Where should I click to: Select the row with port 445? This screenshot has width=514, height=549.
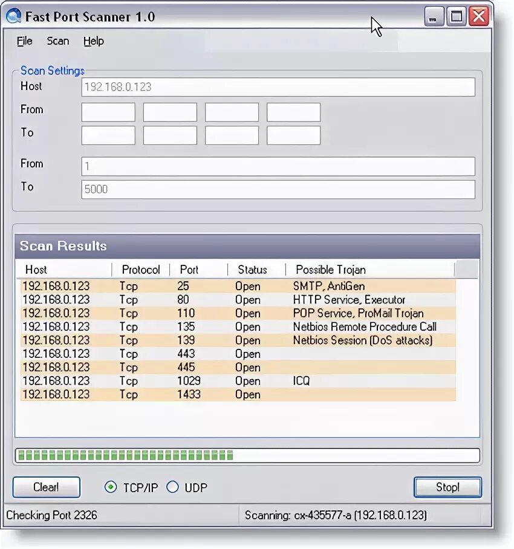pyautogui.click(x=238, y=367)
